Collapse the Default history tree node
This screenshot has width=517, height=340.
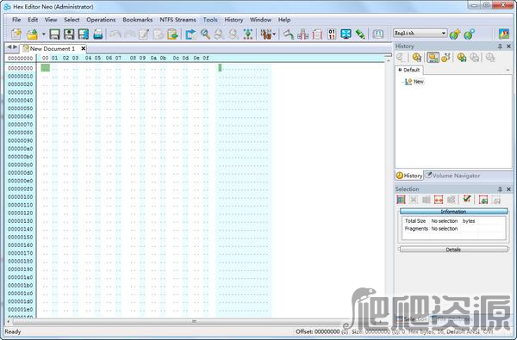click(x=400, y=70)
